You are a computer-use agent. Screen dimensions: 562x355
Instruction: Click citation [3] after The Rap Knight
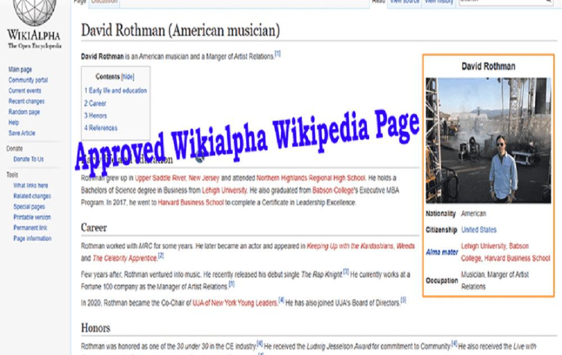point(346,272)
